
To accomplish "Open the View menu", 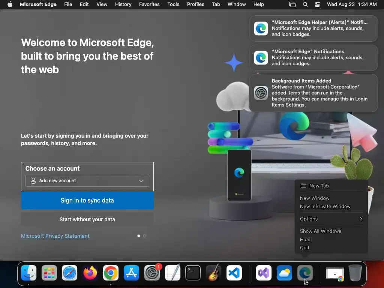I will (x=102, y=4).
